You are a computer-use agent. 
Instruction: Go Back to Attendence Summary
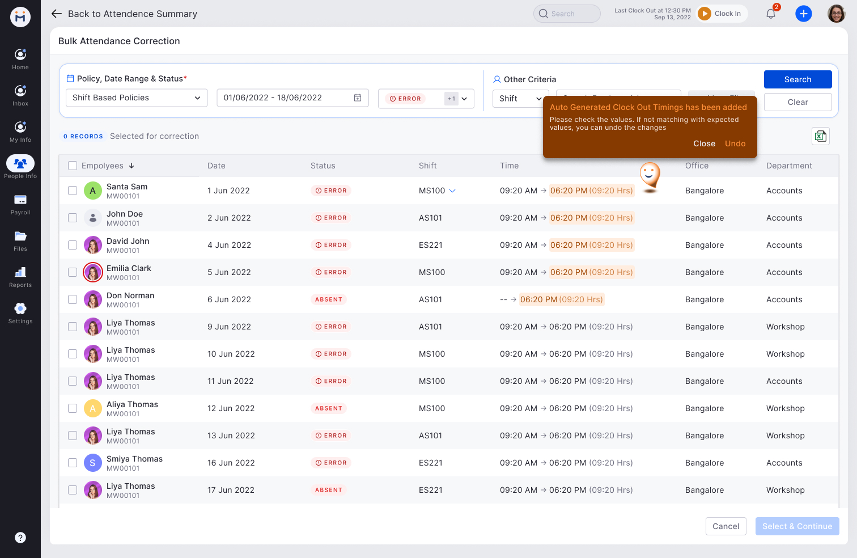124,14
